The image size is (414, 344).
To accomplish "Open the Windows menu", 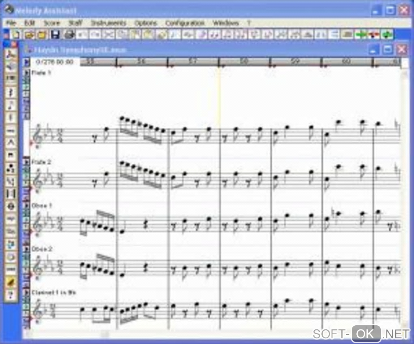I will 226,23.
